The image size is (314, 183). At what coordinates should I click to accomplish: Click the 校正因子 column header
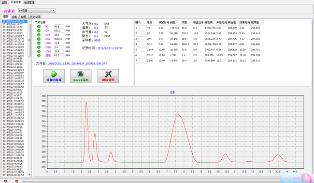[x=199, y=22]
